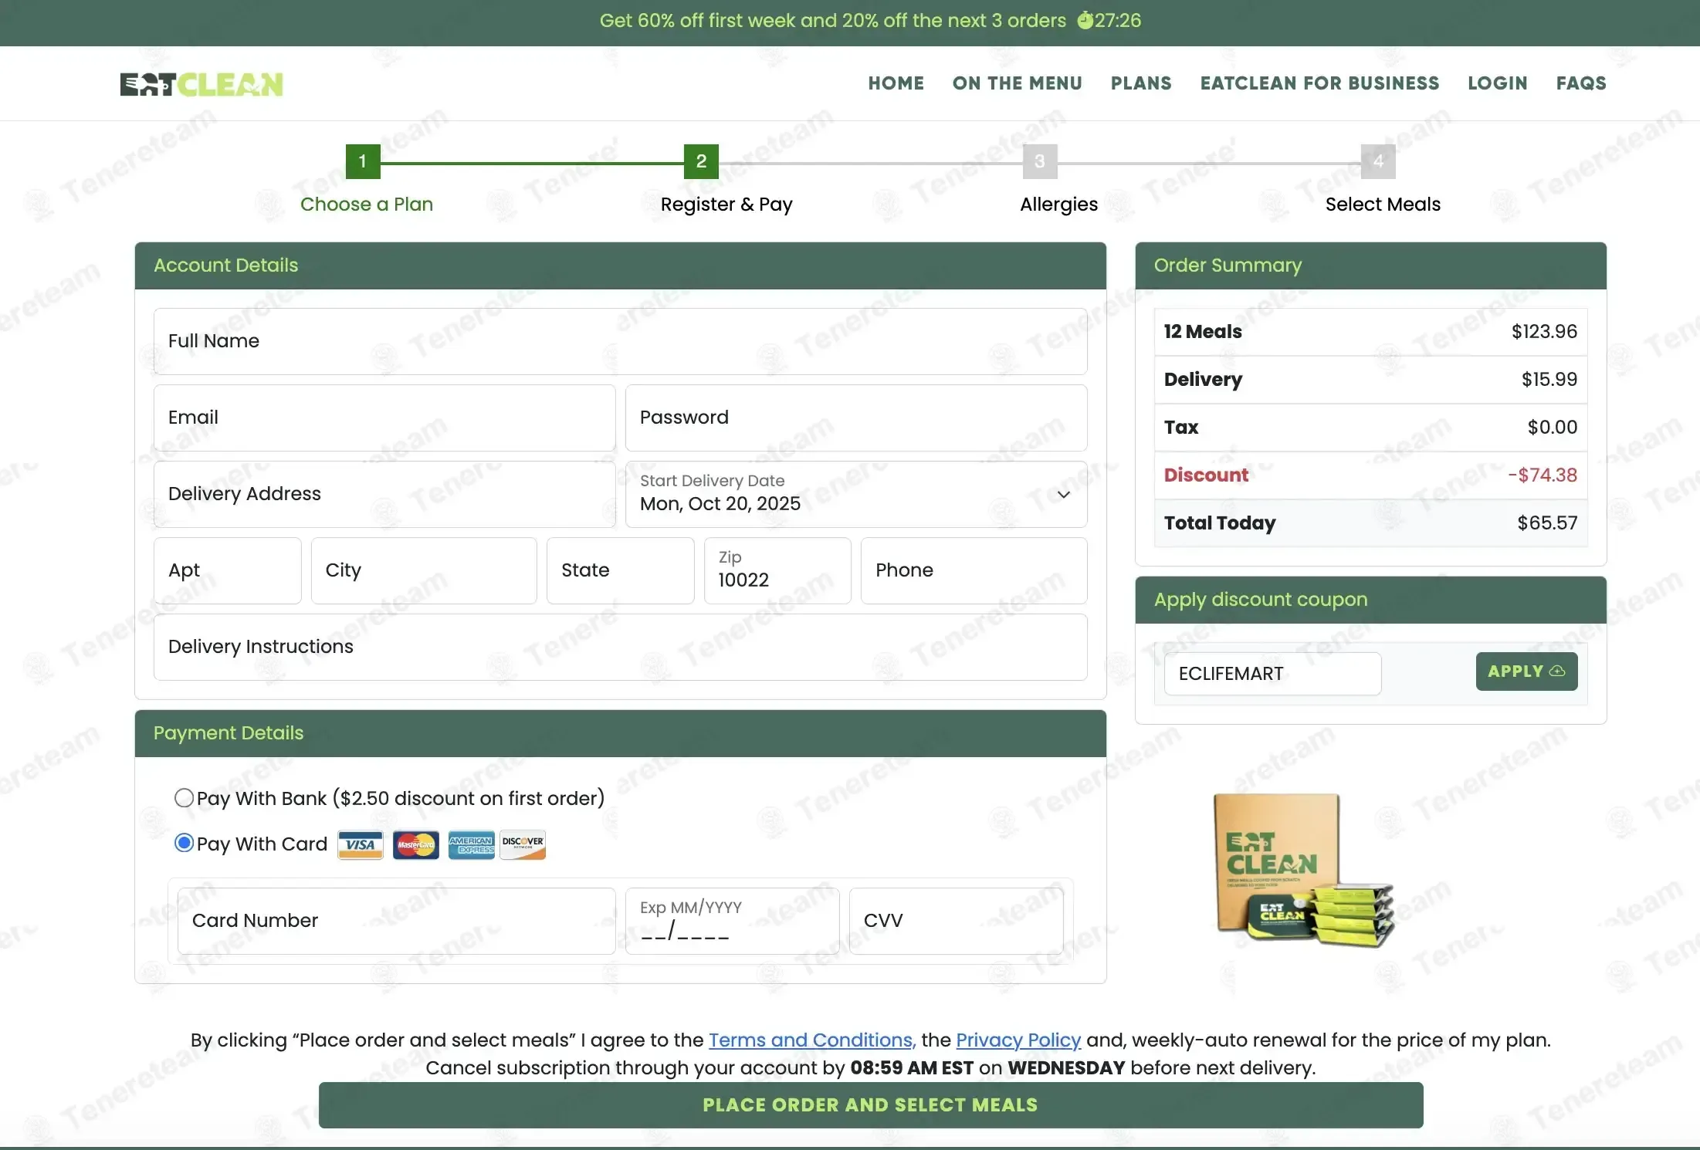Select Pay With Card radio option

point(184,843)
